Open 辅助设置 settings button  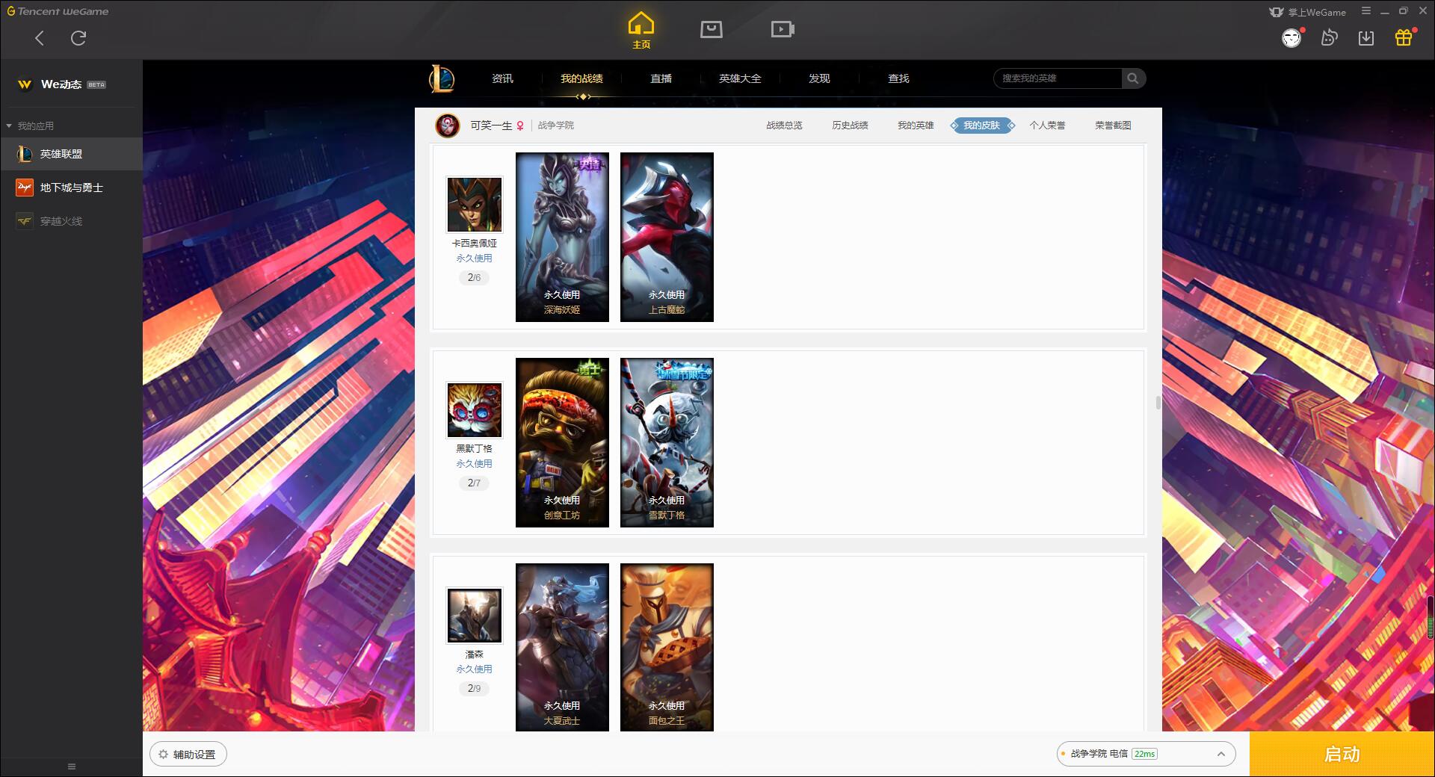tap(188, 755)
